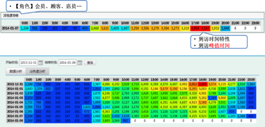
Task: Click the 2,643 cell in the 2014-01-01 row
Action: pyautogui.click(x=29, y=88)
